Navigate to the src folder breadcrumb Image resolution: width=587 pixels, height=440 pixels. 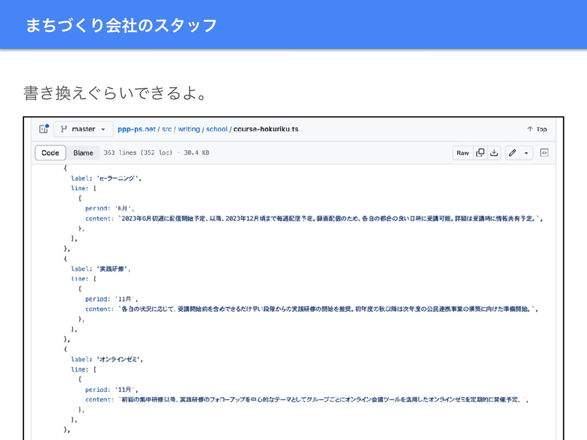tap(167, 129)
